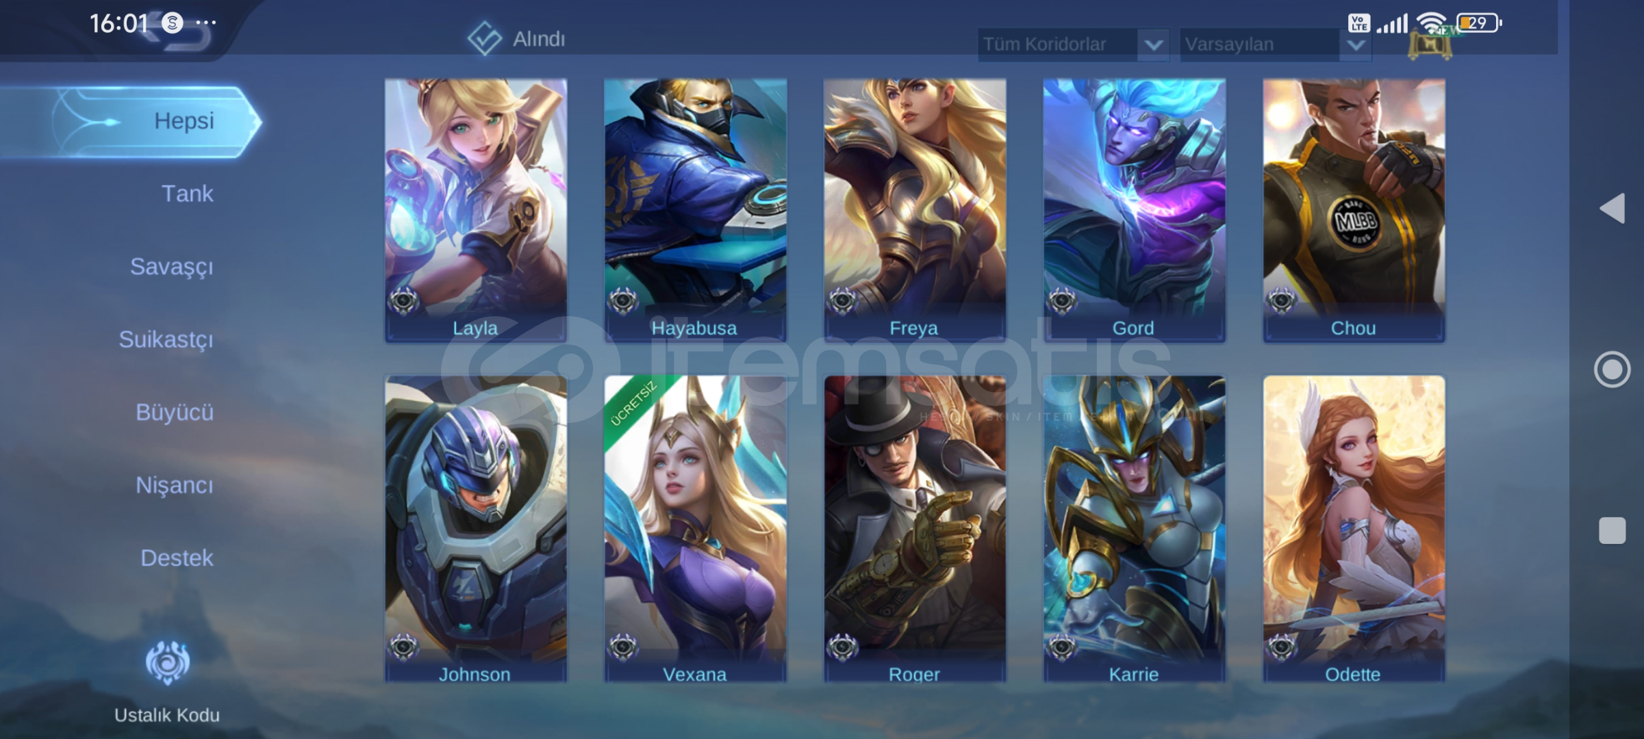Select the Destek role filter
1644x739 pixels.
point(177,558)
